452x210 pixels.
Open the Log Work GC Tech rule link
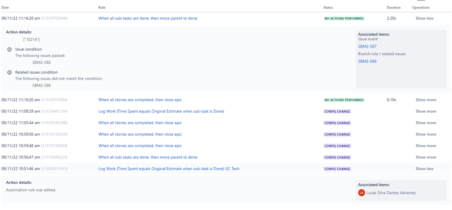point(169,169)
